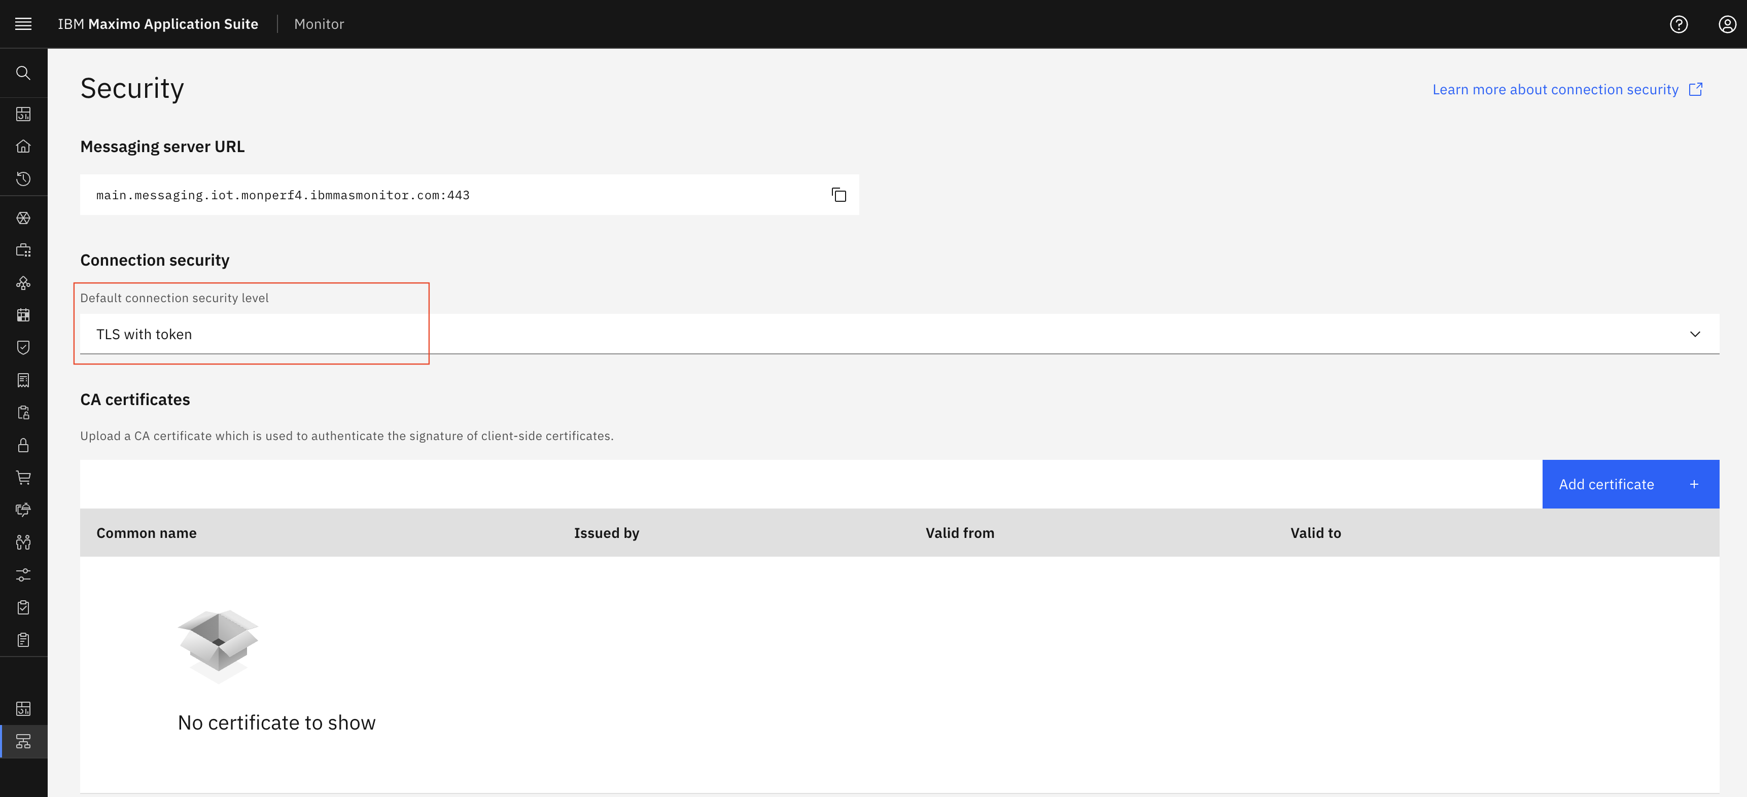Sort by Common name column header
This screenshot has width=1747, height=797.
[147, 533]
